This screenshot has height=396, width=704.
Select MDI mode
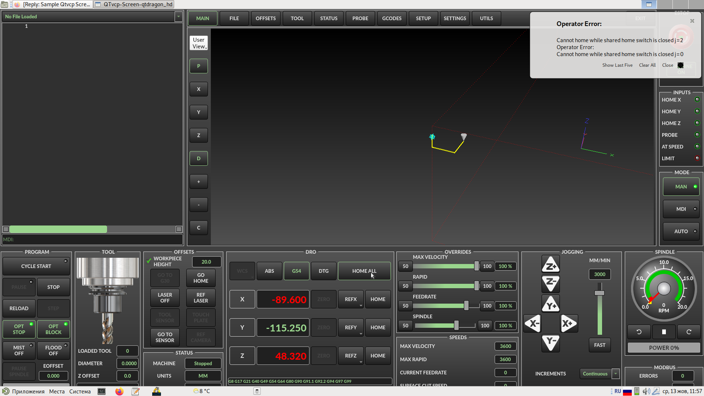click(681, 209)
